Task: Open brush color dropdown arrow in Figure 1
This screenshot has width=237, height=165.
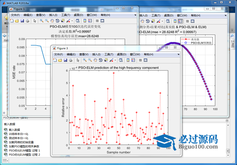Action: click(x=72, y=21)
